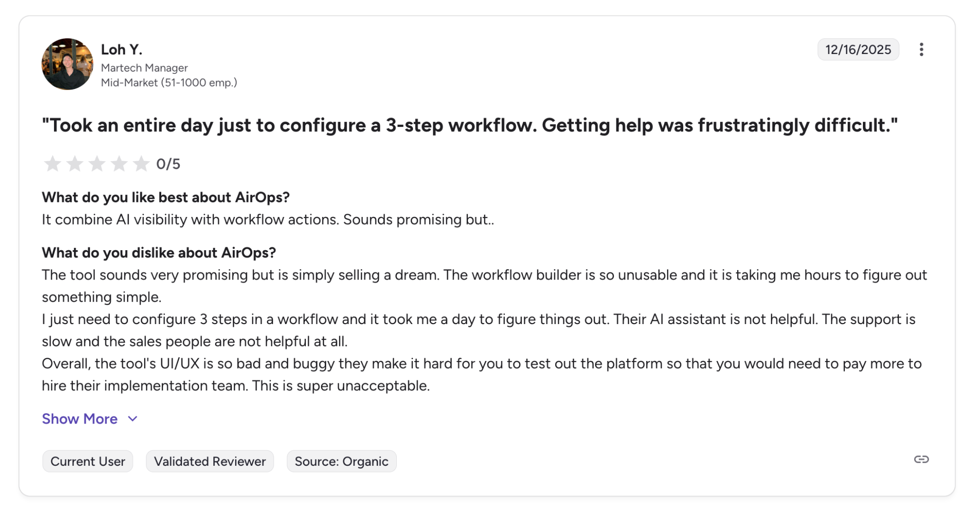971x506 pixels.
Task: Click Loh Y.'s profile avatar photo
Action: coord(67,64)
